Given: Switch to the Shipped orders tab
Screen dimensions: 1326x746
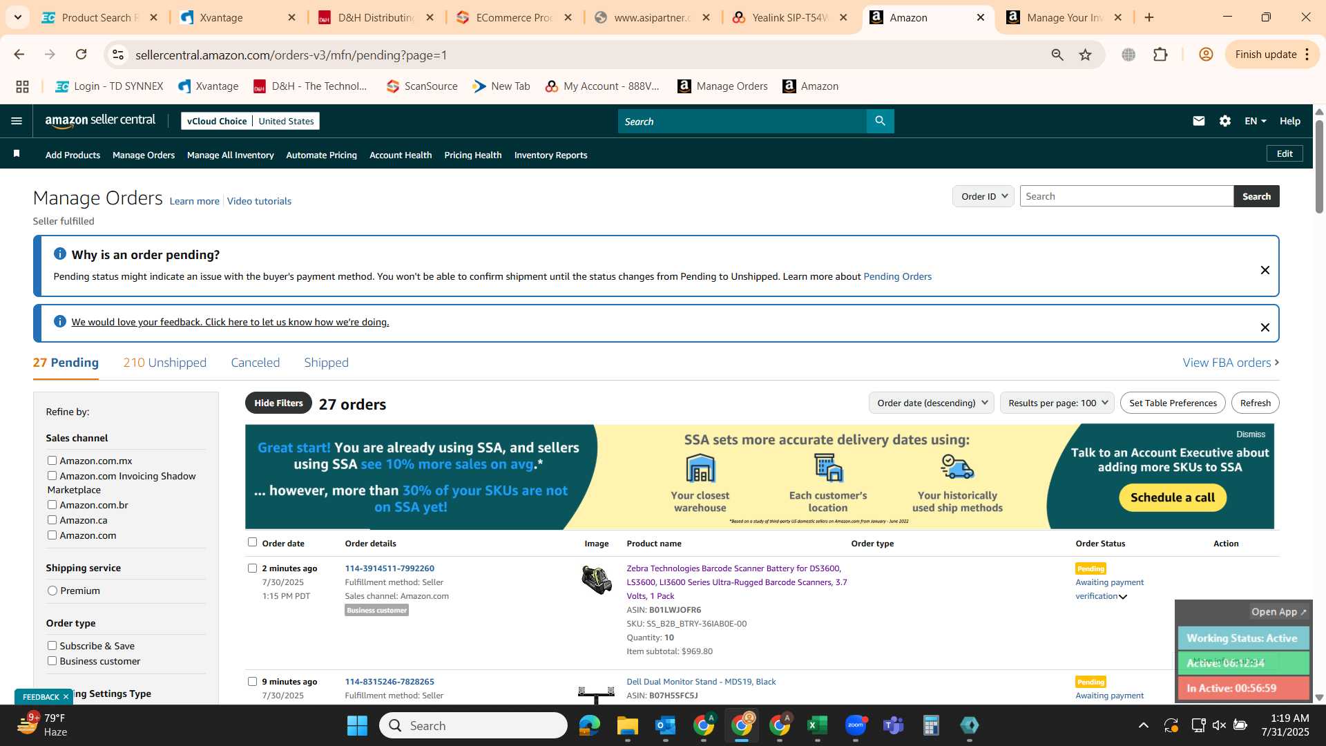Looking at the screenshot, I should tap(326, 363).
